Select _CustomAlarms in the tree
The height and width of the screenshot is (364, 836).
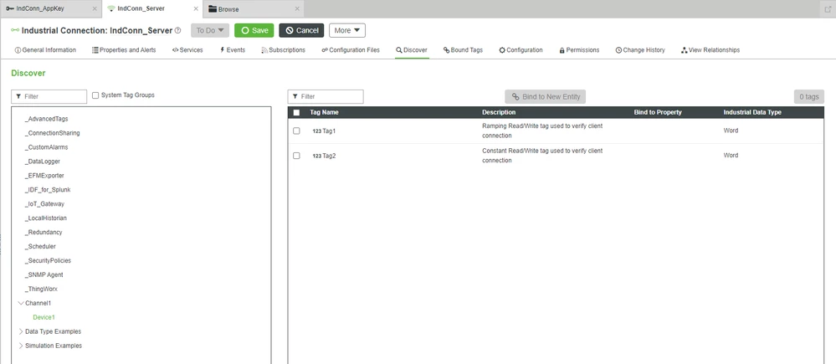pyautogui.click(x=46, y=147)
